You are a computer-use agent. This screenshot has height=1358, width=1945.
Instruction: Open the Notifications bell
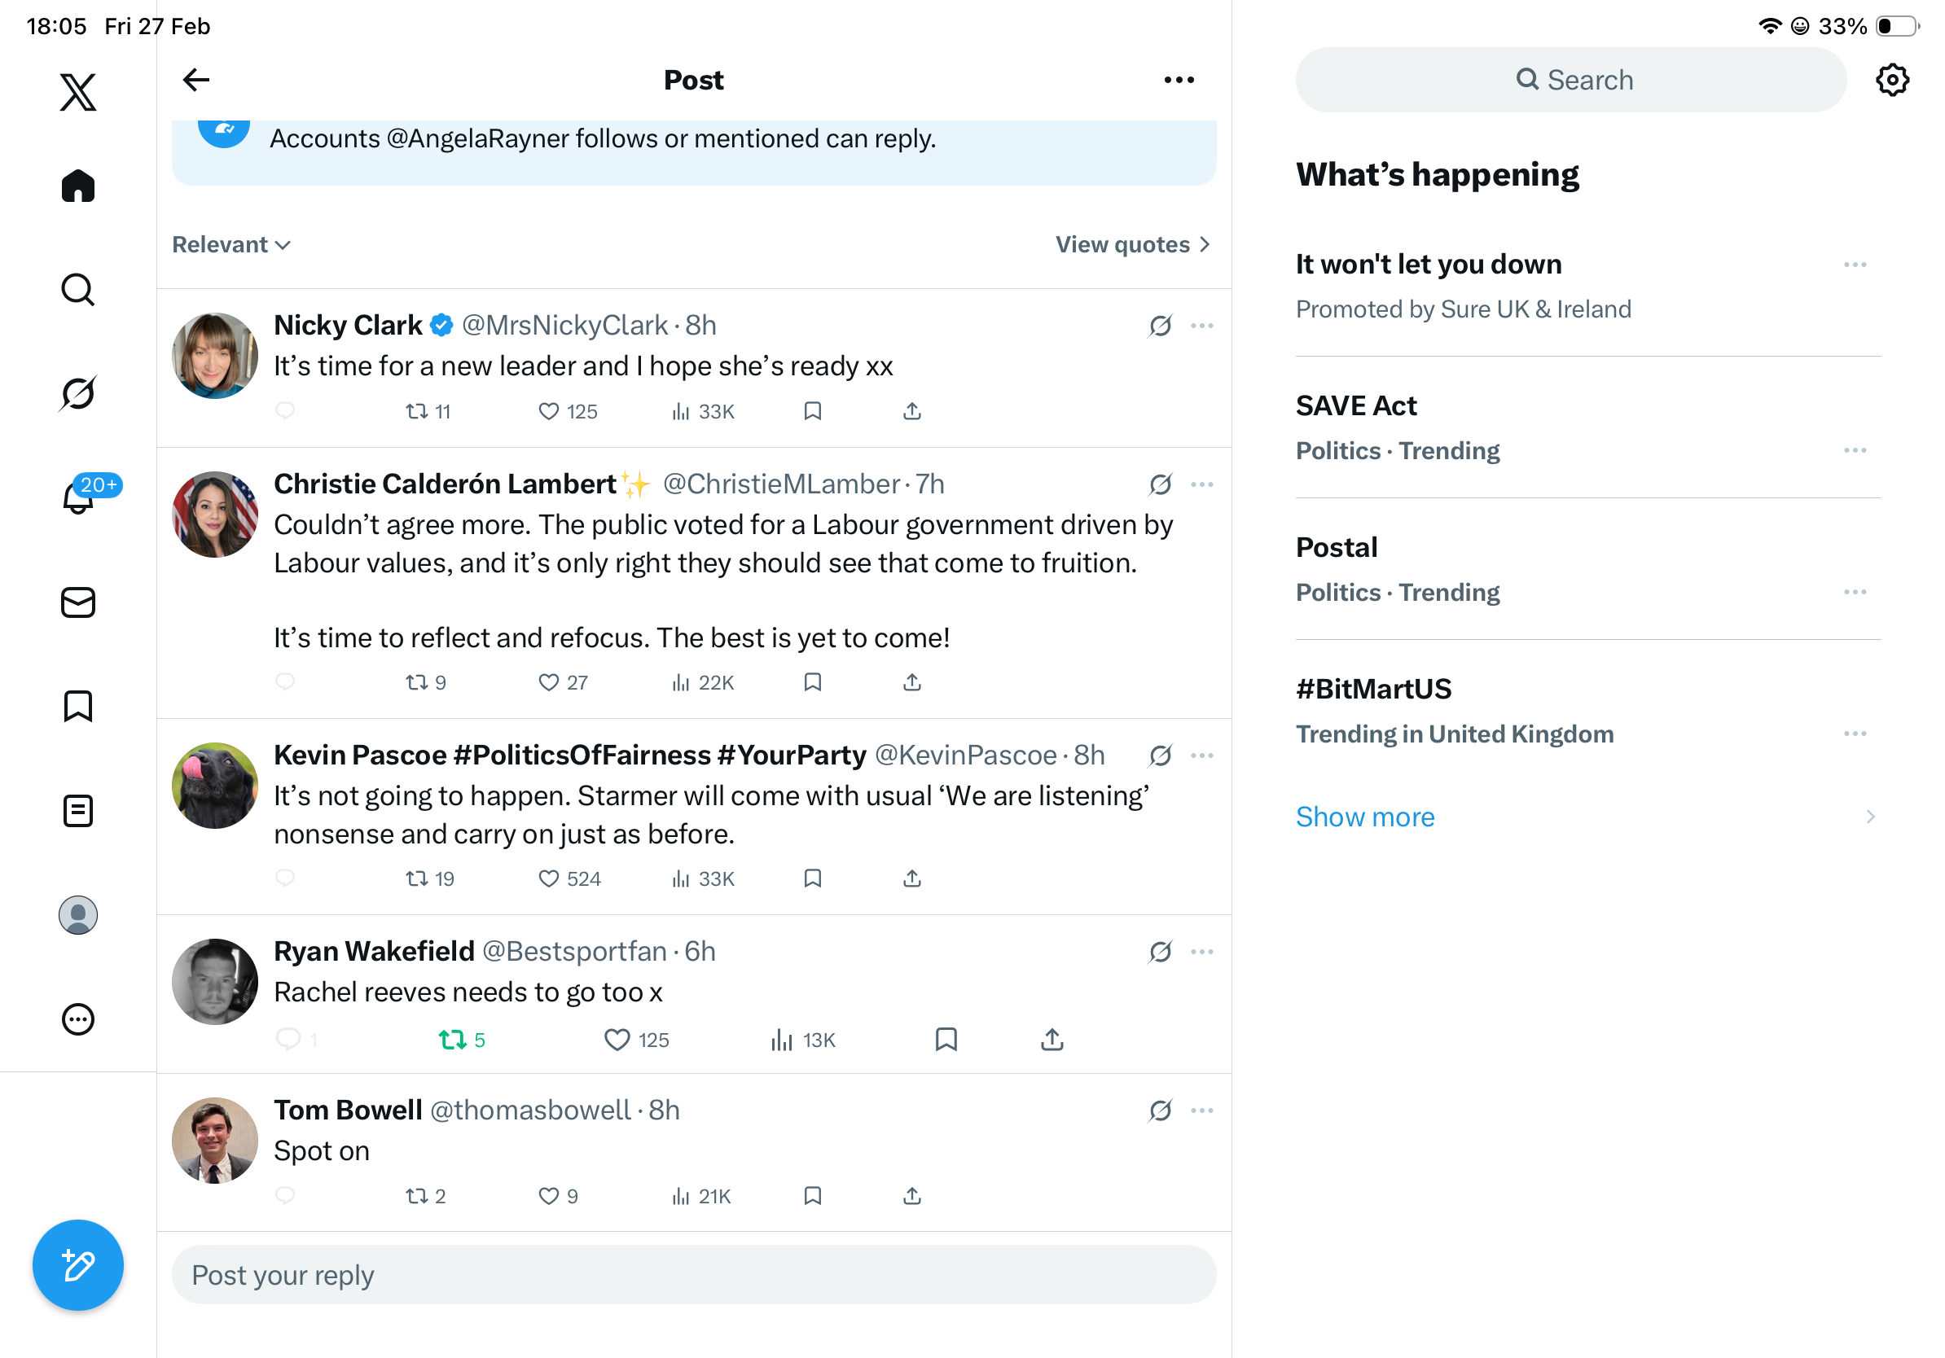click(79, 497)
